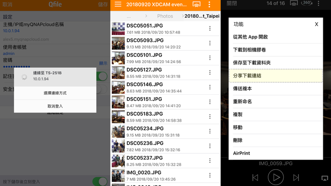Skip to the previous photo
Image resolution: width=331 pixels, height=186 pixels.
pos(255,177)
